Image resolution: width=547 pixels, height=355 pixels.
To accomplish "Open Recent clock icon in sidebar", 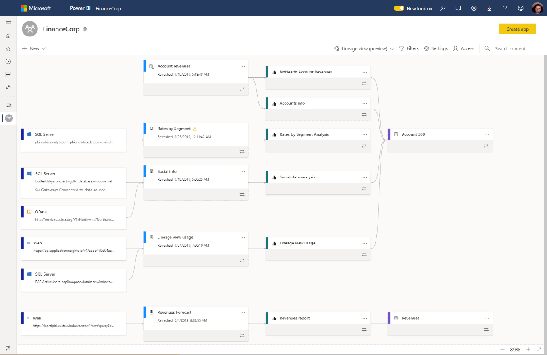I will [8, 61].
